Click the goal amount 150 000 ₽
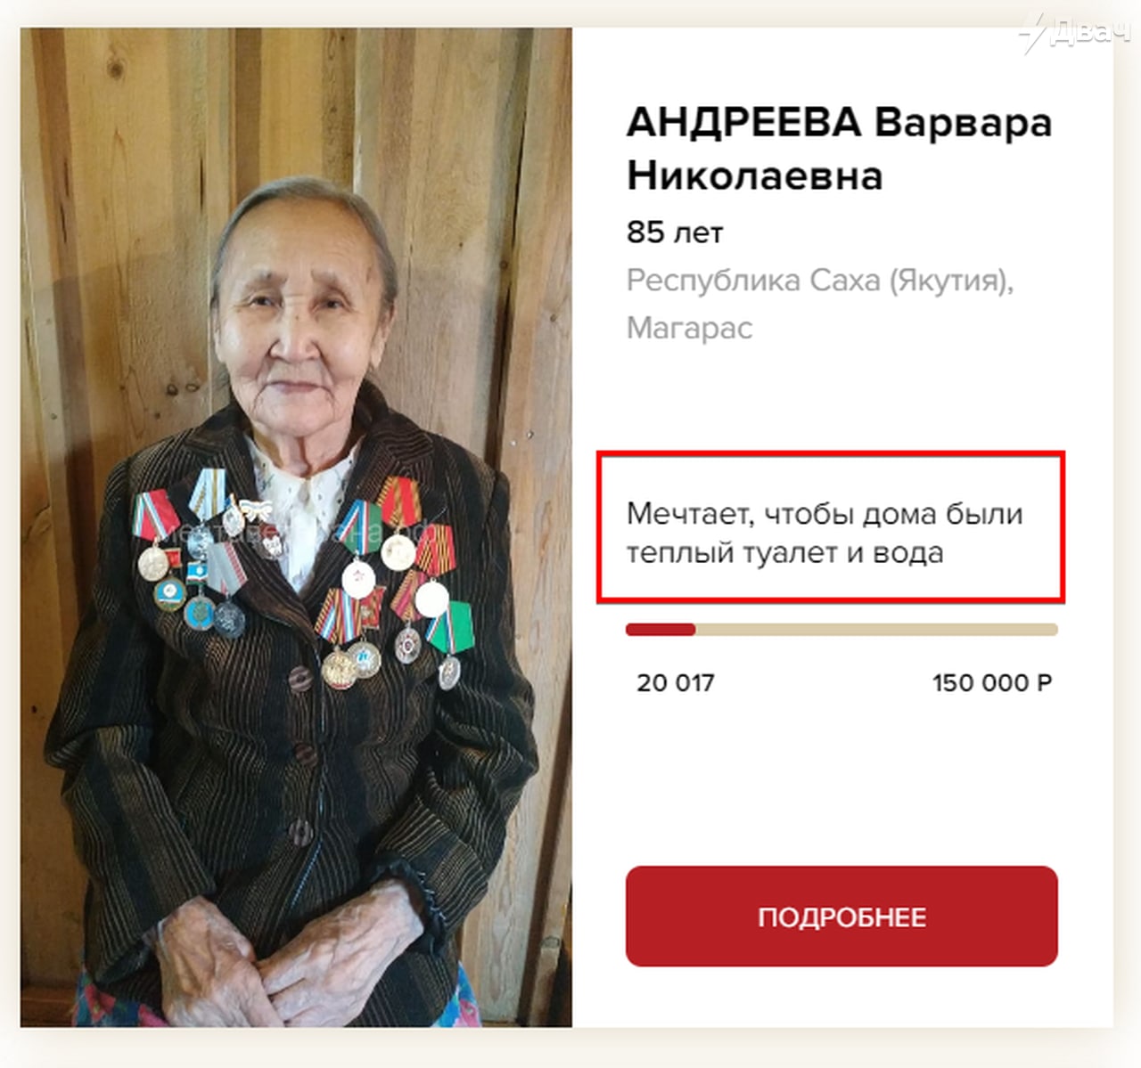1141x1068 pixels. point(992,683)
